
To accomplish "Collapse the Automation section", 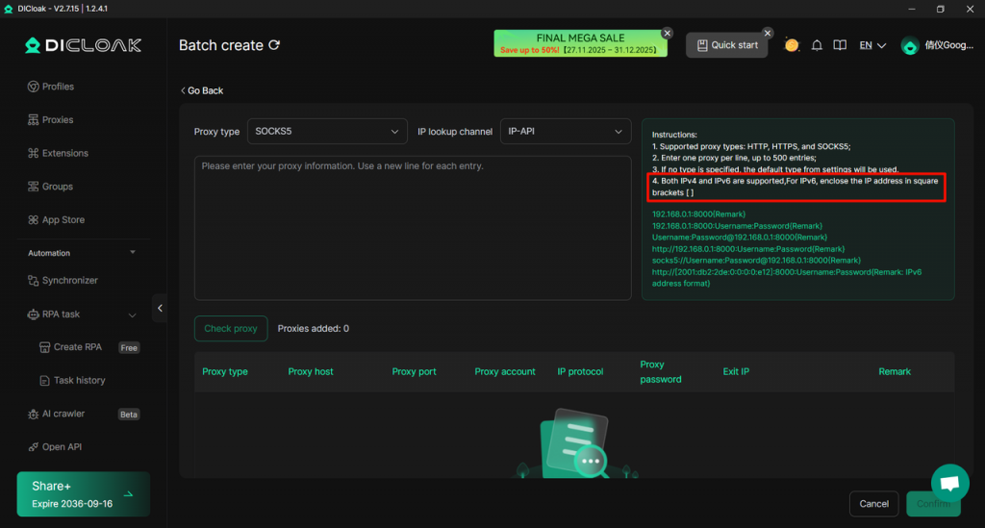I will [x=133, y=253].
